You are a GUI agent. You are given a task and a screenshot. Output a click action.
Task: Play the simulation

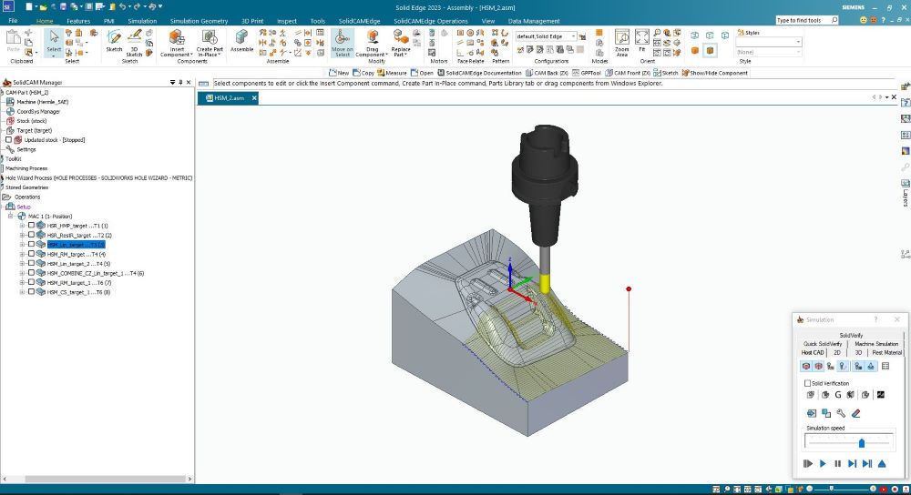(823, 464)
